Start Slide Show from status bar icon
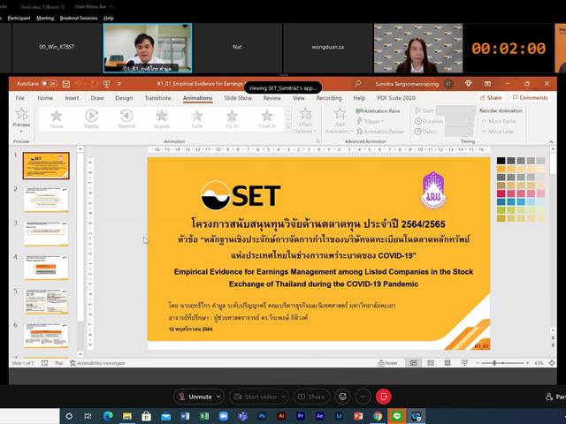This screenshot has height=424, width=566. (464, 363)
